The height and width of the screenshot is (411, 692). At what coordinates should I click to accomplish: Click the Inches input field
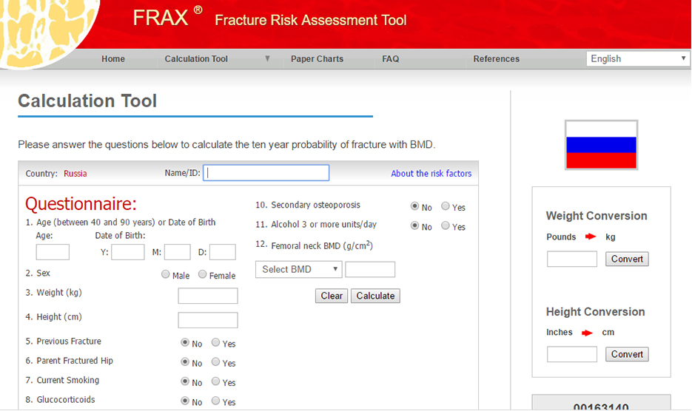click(572, 354)
